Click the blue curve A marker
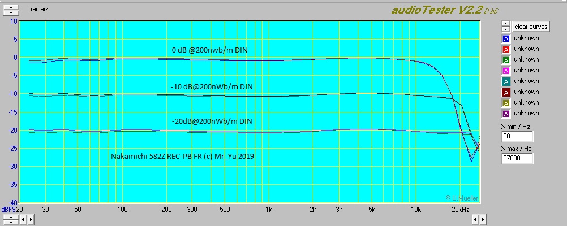567x226 pixels. coord(506,38)
